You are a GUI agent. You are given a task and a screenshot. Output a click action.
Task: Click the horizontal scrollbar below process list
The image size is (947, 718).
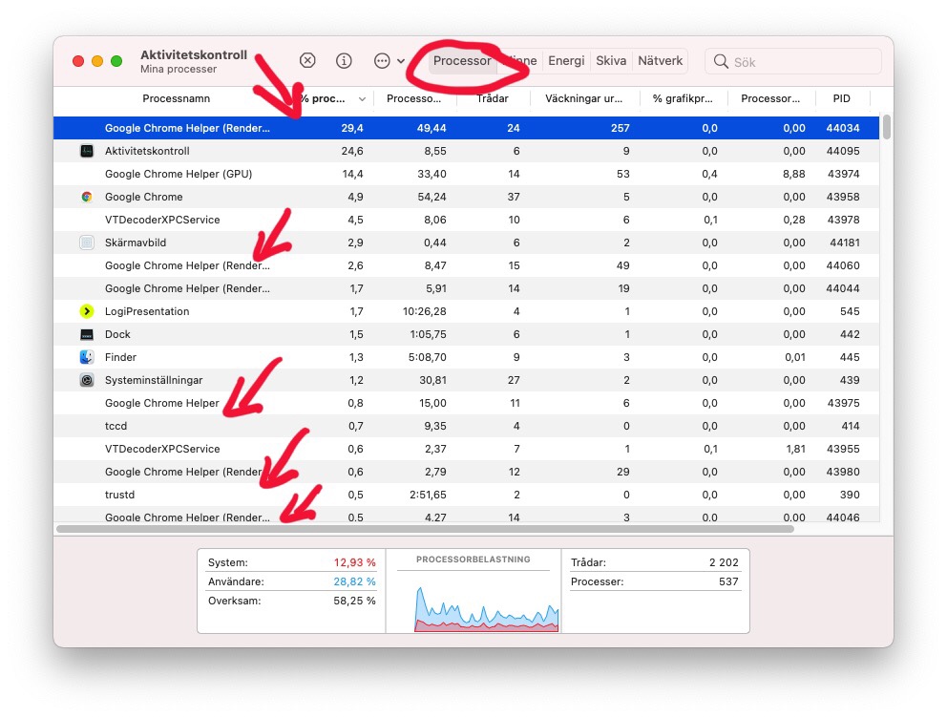click(425, 528)
